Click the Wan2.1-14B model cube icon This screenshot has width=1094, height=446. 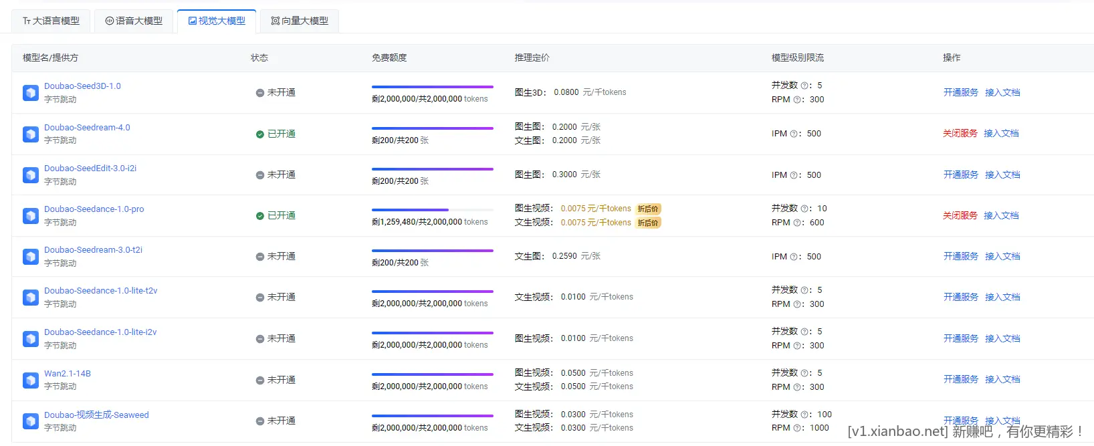31,380
